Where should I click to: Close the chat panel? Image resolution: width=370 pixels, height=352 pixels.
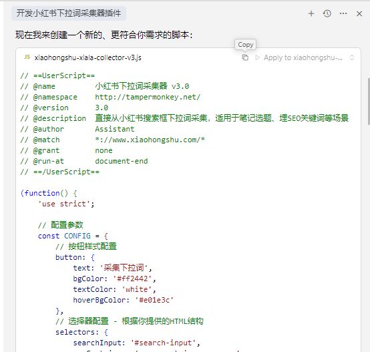(359, 13)
